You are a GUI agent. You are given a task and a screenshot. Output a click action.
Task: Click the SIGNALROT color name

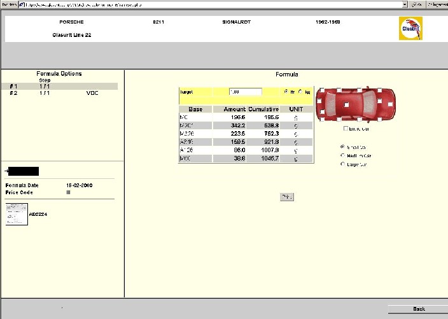click(x=236, y=22)
